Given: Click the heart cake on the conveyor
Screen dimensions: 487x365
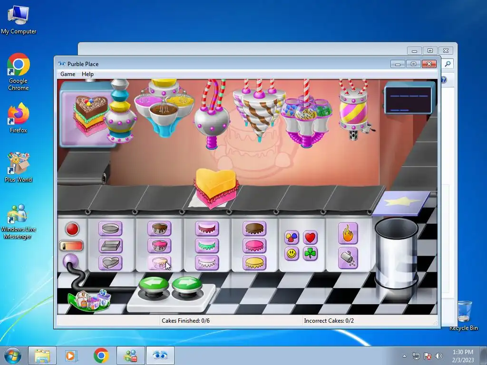Looking at the screenshot, I should point(216,188).
